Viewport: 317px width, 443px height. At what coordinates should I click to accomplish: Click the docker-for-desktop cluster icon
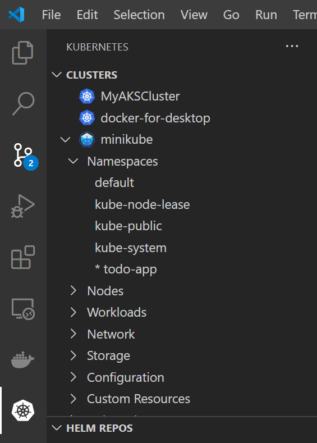click(x=86, y=118)
